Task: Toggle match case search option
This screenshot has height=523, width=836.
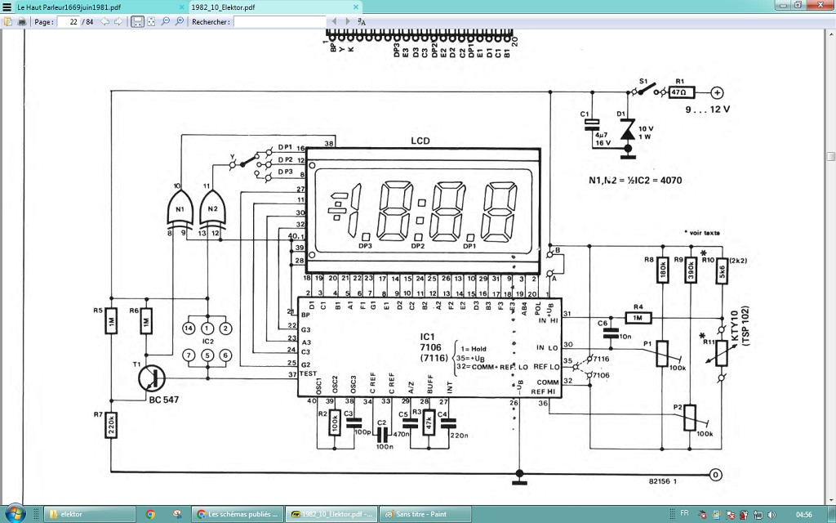Action: pyautogui.click(x=362, y=22)
